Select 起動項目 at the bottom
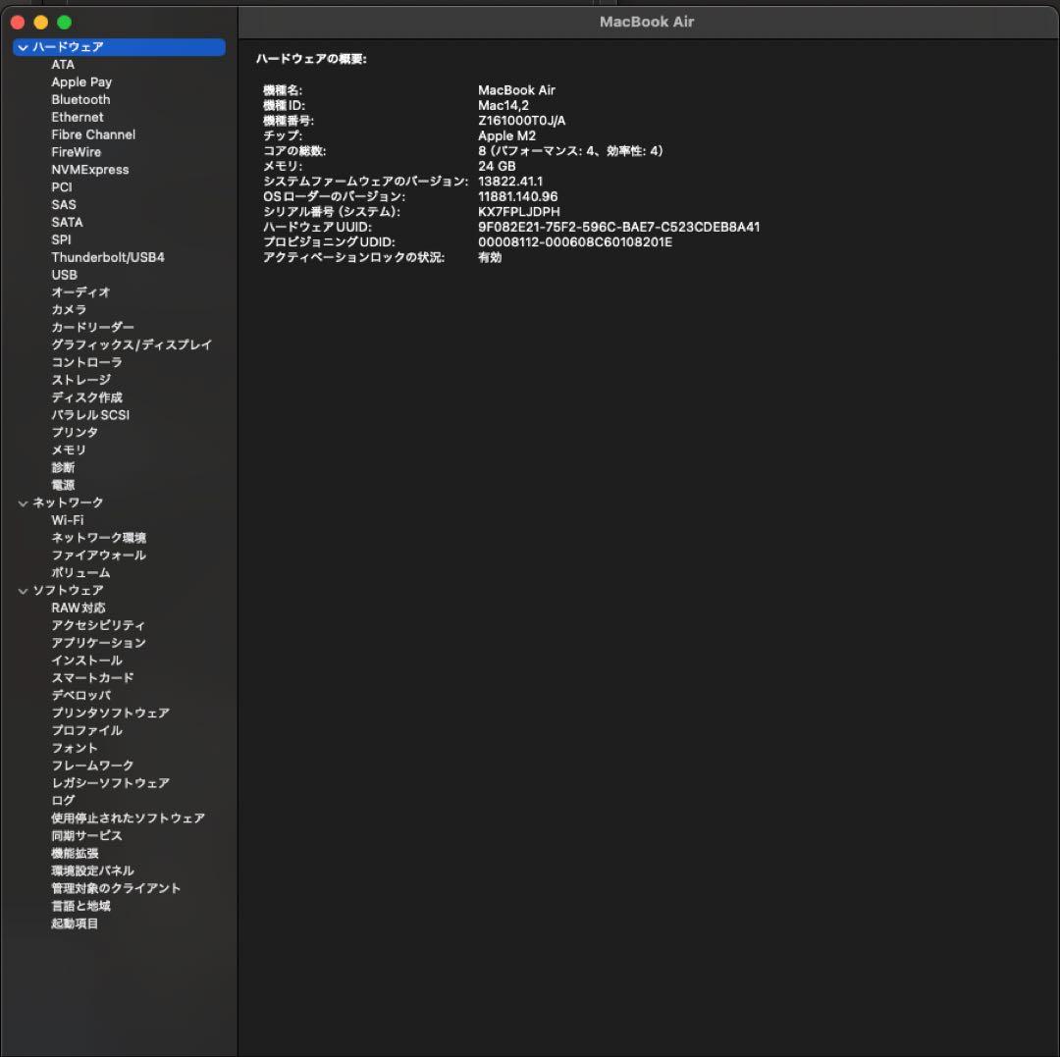 (x=73, y=924)
